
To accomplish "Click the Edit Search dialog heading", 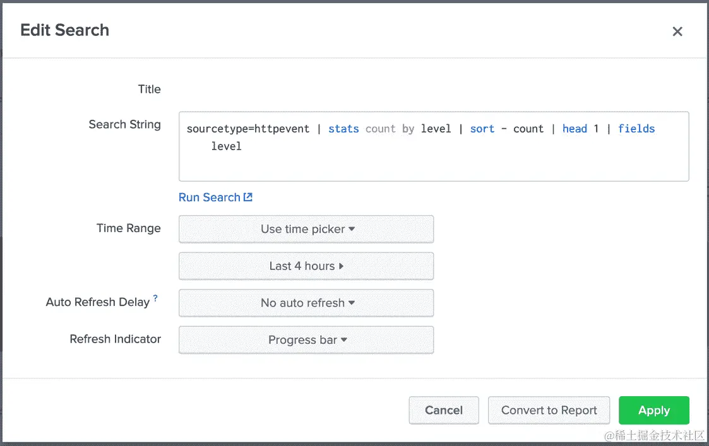I will (64, 30).
